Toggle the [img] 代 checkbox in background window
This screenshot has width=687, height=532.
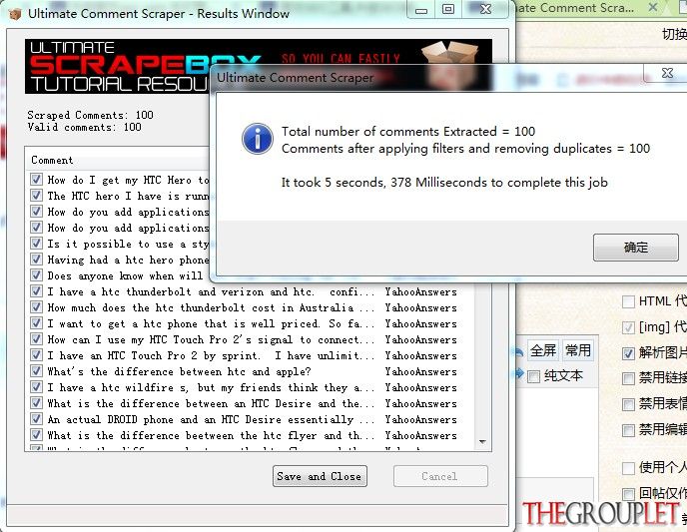628,327
